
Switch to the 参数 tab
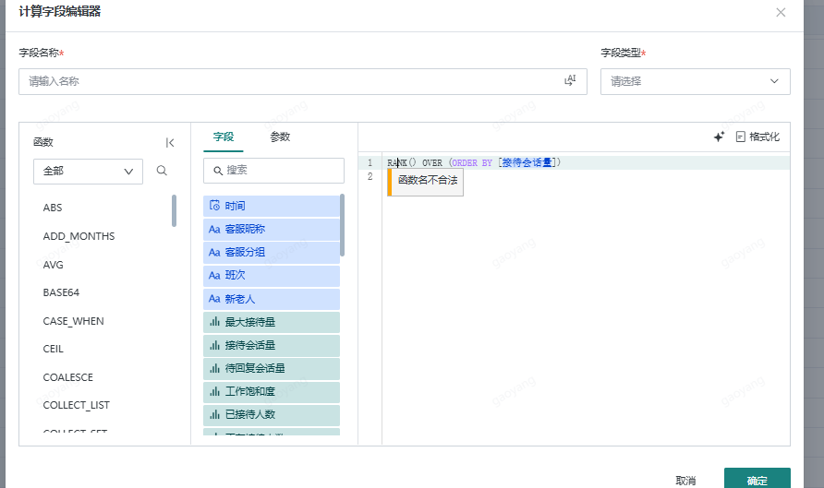[280, 137]
